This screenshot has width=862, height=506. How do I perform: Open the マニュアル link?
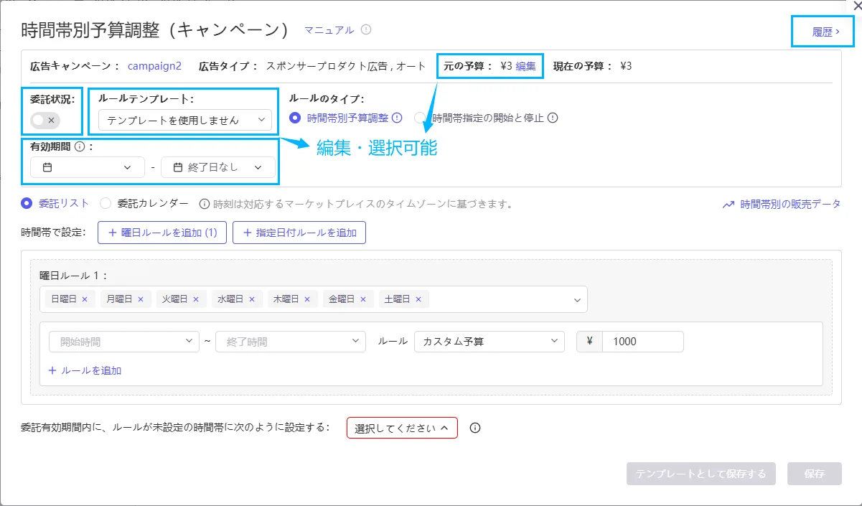[x=329, y=30]
